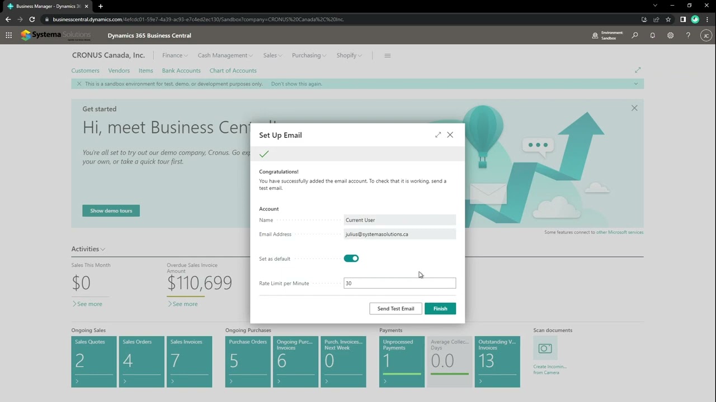The image size is (716, 402).
Task: Expand the notification bar chevron
Action: pyautogui.click(x=635, y=84)
